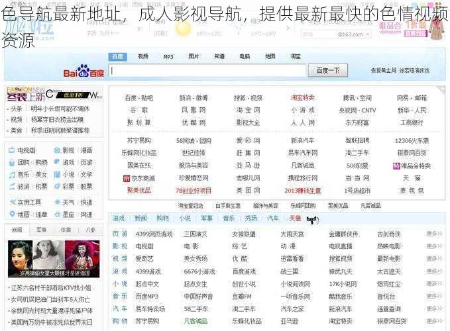The width and height of the screenshot is (450, 331).
Task: Click the 唯品会特卖 purple logo icon
Action: coord(396,165)
